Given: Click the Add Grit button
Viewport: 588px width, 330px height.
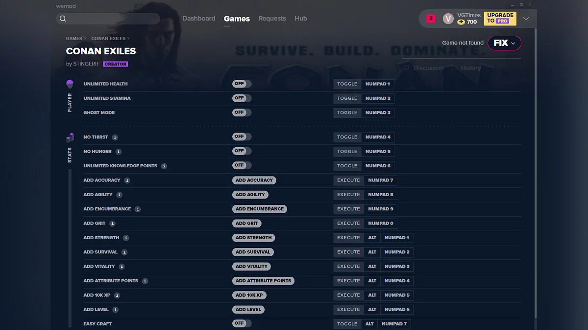Looking at the screenshot, I should (x=247, y=223).
